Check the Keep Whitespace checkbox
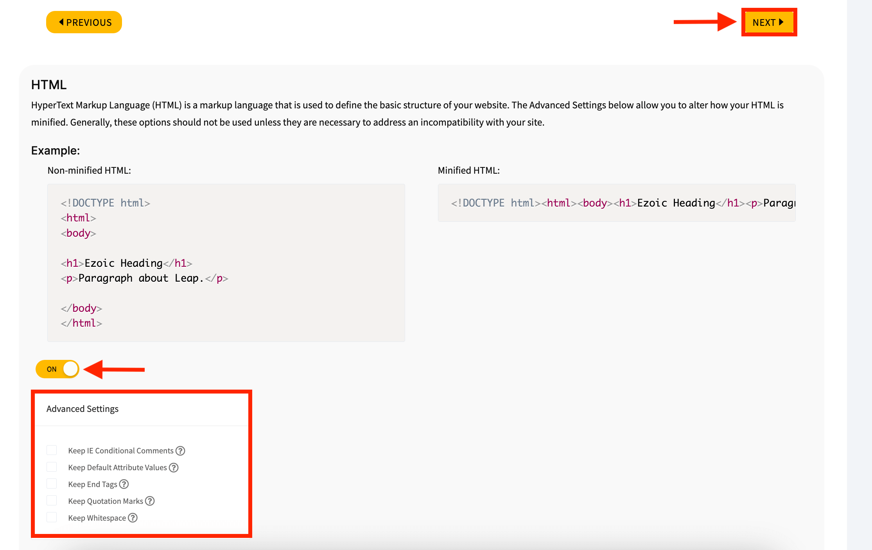 (x=52, y=518)
